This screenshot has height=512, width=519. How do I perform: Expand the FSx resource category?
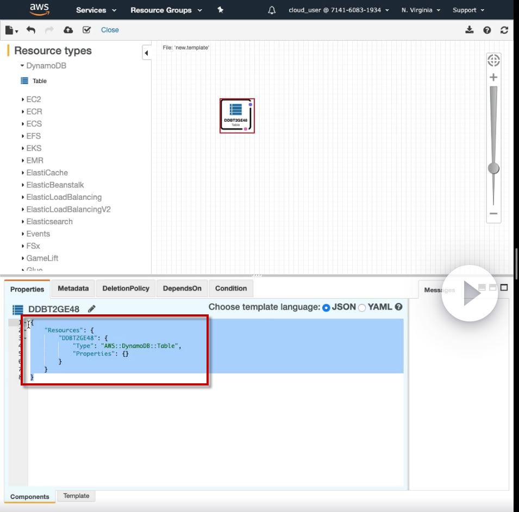pos(30,246)
